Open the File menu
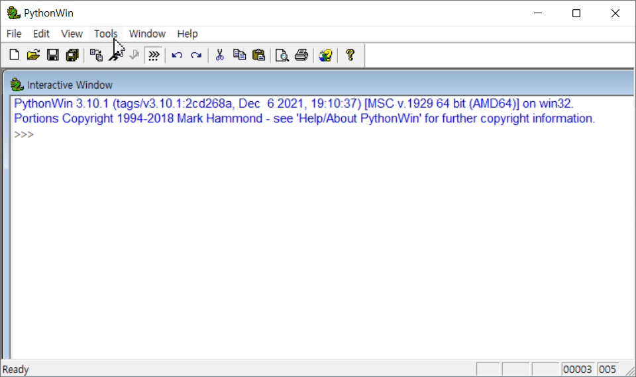This screenshot has width=636, height=377. tap(14, 34)
